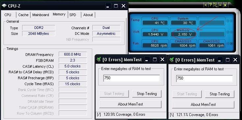Stop Testing in the left MemTest window
Screen dimensions: 242x120
pos(147,94)
